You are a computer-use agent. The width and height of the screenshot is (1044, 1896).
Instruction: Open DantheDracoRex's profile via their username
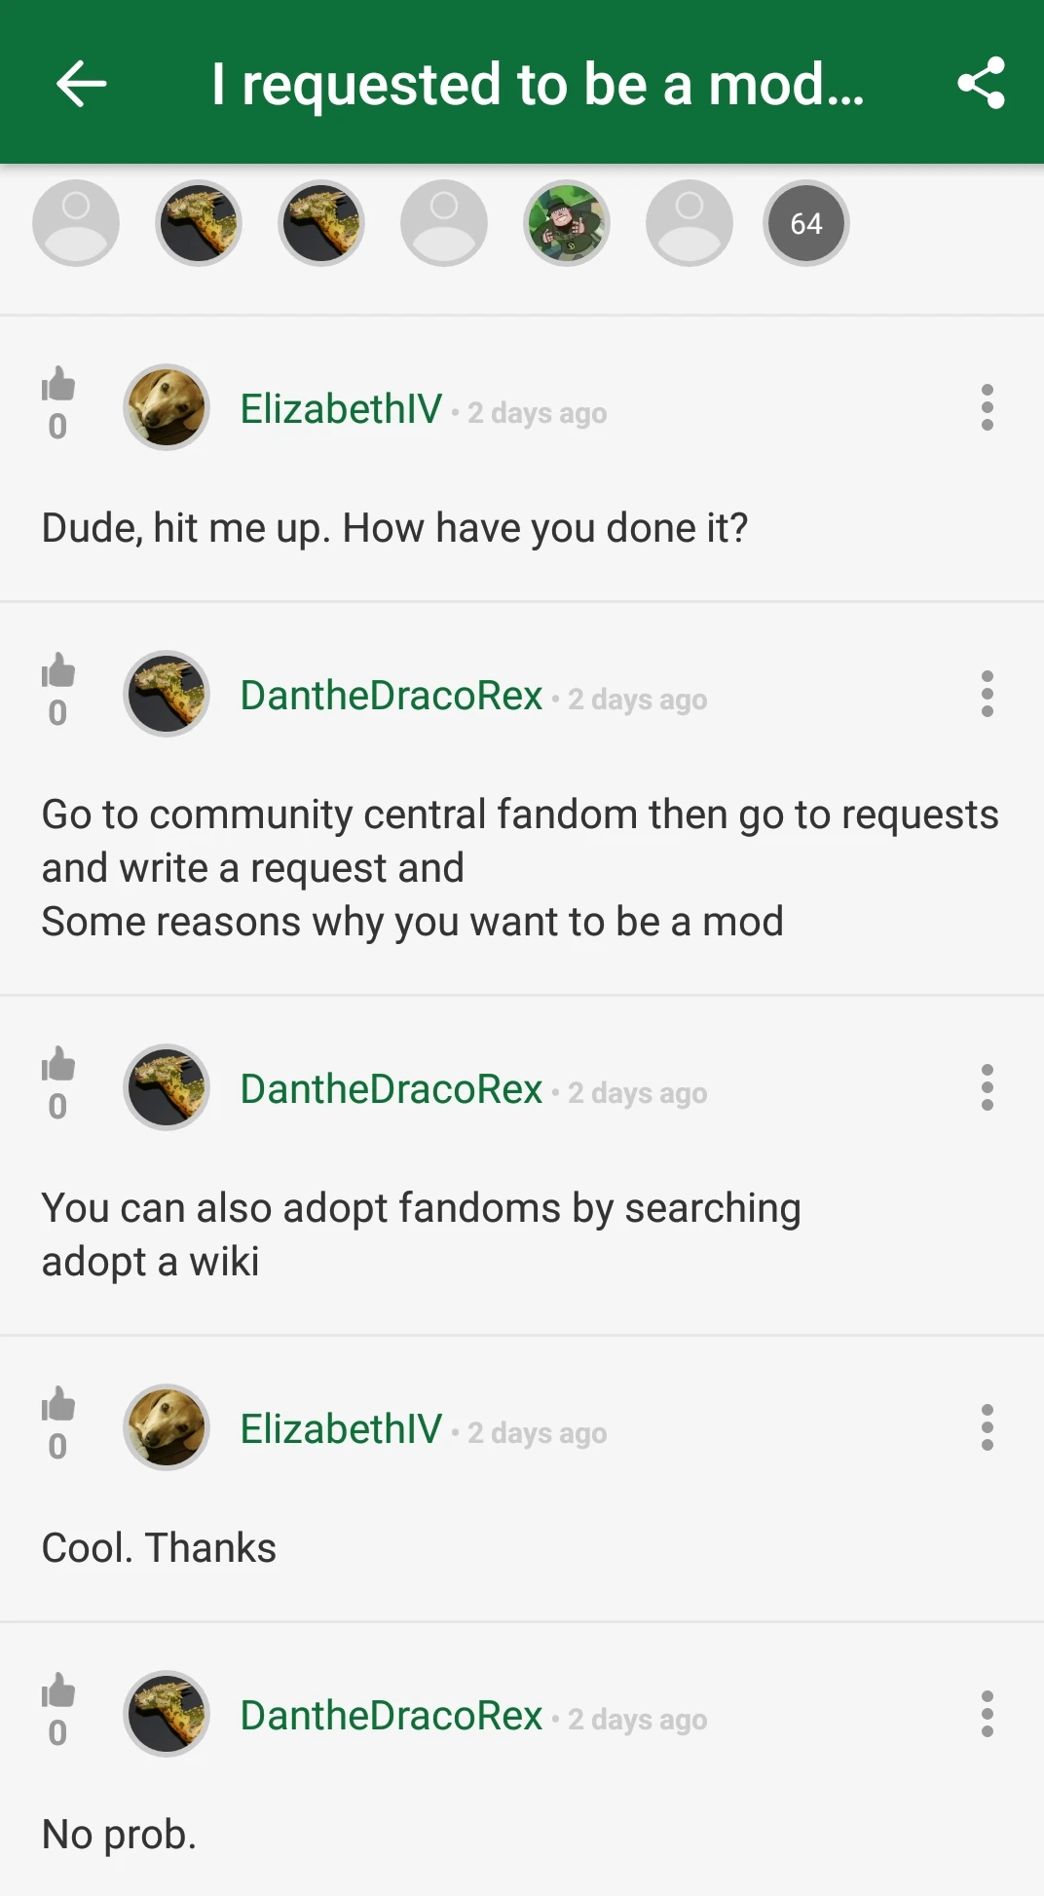pos(391,695)
